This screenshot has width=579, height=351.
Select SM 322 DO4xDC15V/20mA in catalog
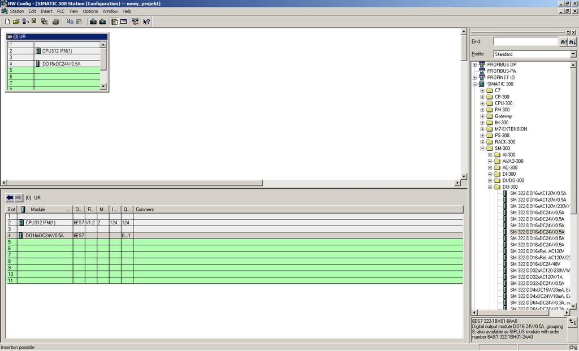(x=540, y=290)
